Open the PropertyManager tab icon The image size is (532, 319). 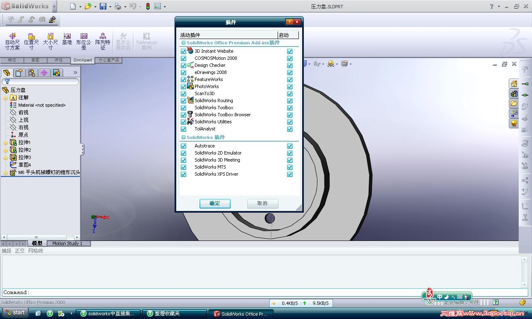click(x=18, y=72)
